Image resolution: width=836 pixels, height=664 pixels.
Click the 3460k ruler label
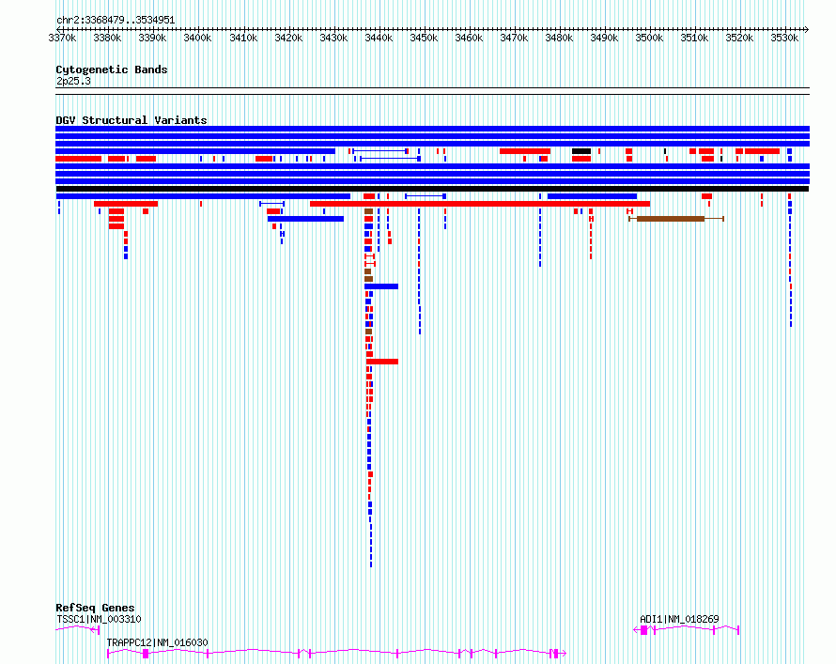point(469,38)
